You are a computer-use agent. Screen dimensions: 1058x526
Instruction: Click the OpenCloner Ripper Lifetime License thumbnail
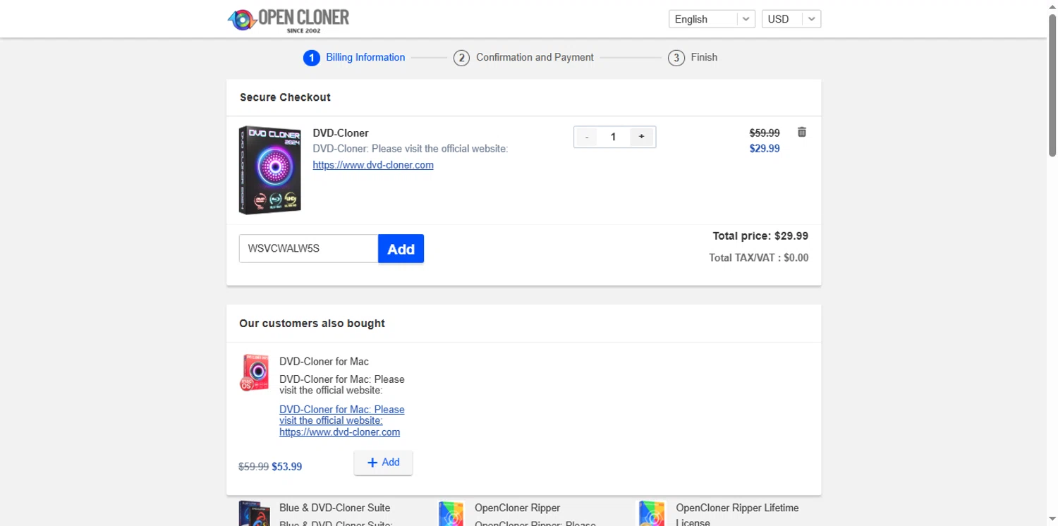click(652, 513)
